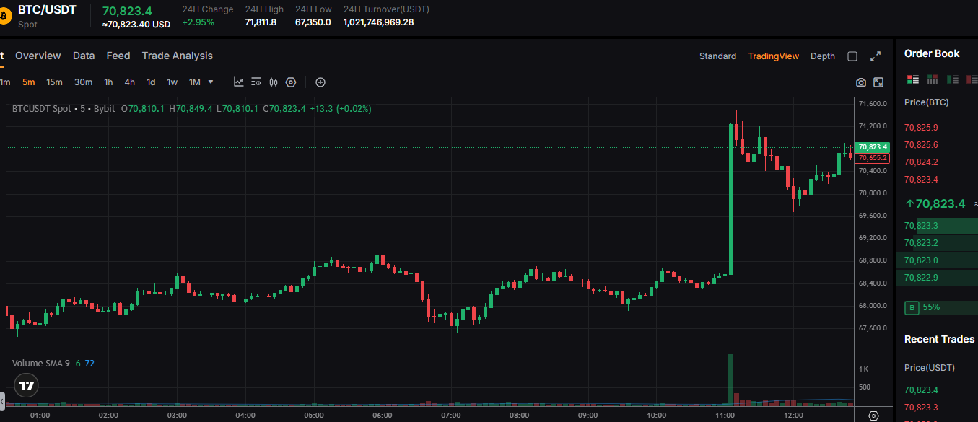Click the indicators list visibility icon

pos(256,82)
